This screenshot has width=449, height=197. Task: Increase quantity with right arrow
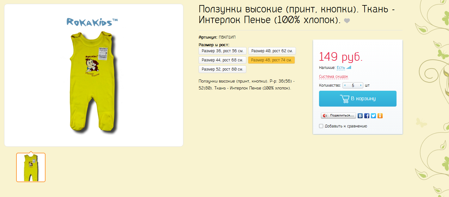coord(361,85)
